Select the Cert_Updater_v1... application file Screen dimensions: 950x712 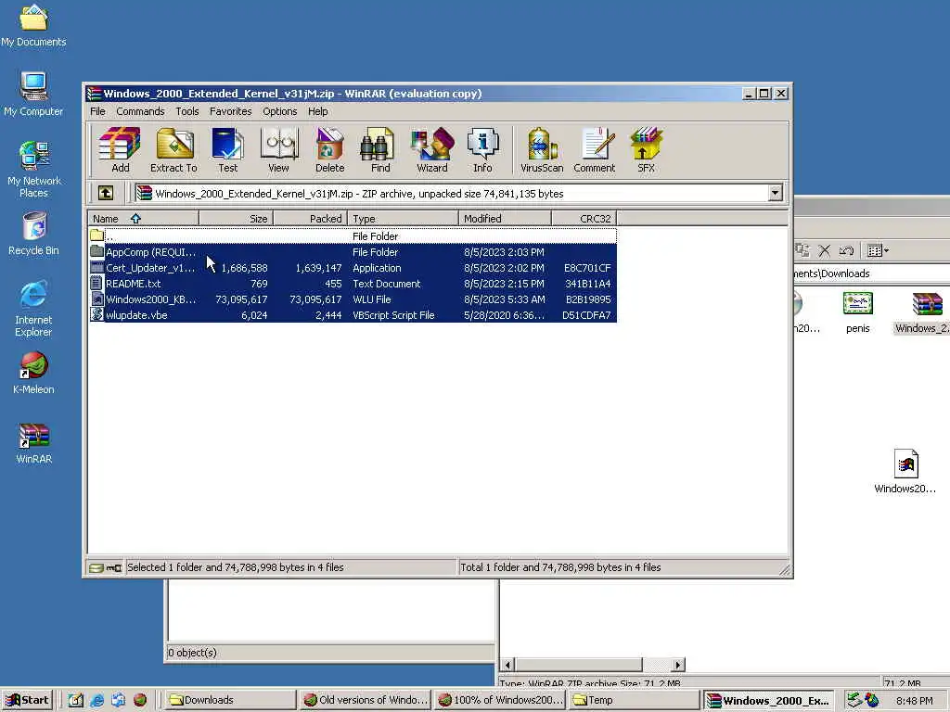353,268
